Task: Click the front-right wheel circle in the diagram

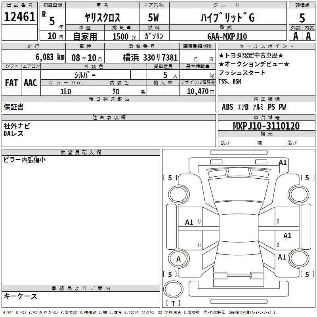Action: tap(298, 194)
